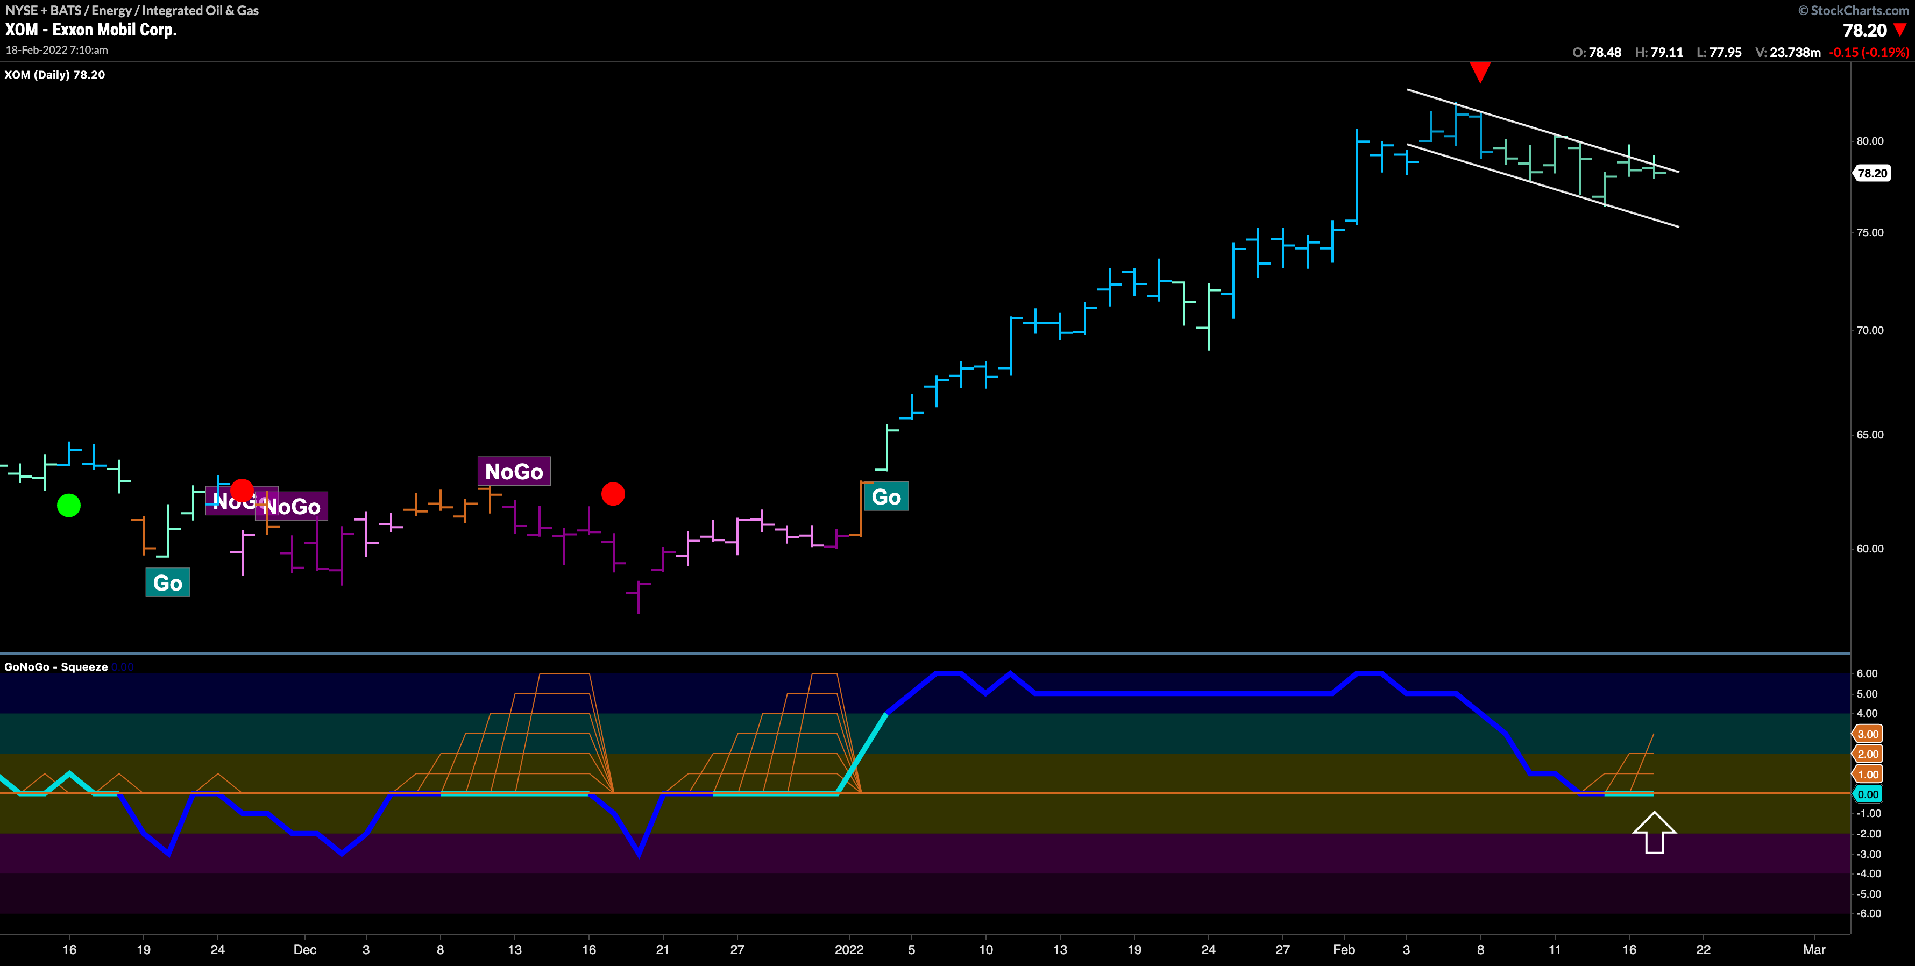Click the upper white channel trendline

point(1543,131)
